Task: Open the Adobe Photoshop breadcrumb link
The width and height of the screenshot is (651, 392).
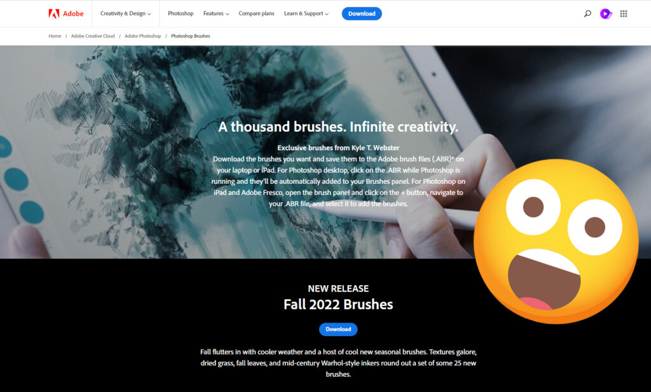Action: [x=142, y=36]
